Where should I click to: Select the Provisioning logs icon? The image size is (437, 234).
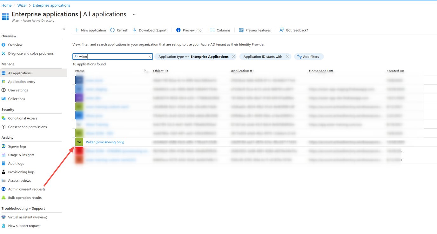pyautogui.click(x=3, y=172)
